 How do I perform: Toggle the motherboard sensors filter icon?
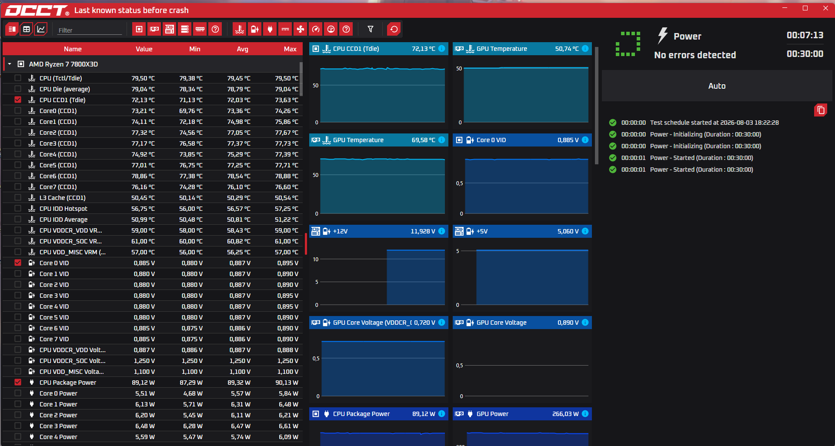pos(170,29)
